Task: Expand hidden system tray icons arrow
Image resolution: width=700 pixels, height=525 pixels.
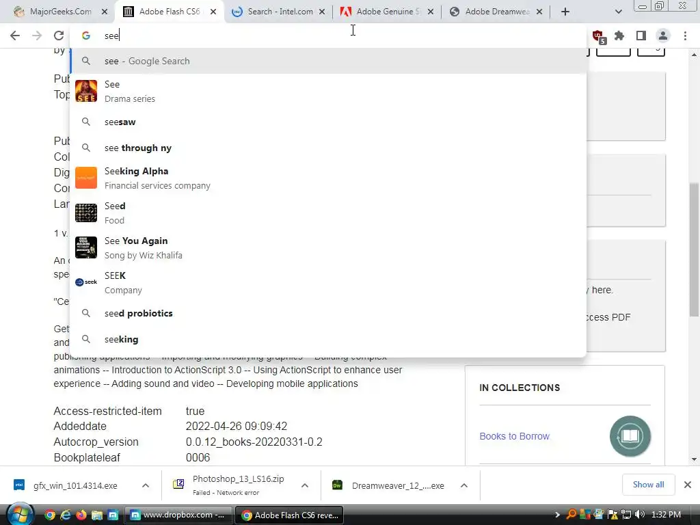Action: coord(556,515)
